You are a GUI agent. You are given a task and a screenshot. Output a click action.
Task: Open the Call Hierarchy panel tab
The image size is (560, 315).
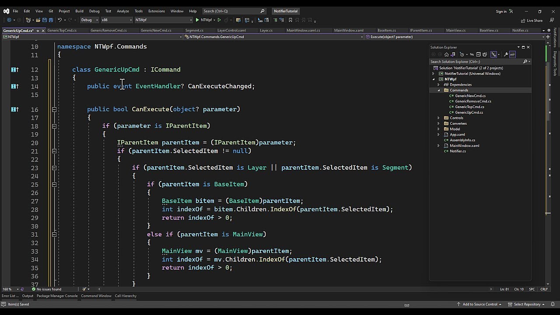126,296
